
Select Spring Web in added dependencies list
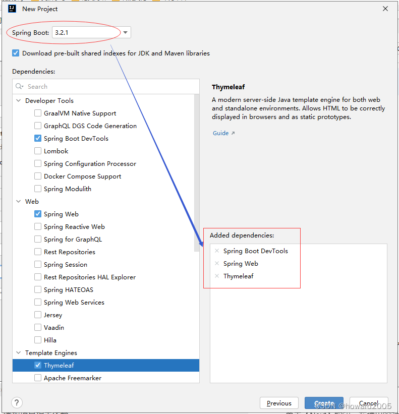[241, 264]
